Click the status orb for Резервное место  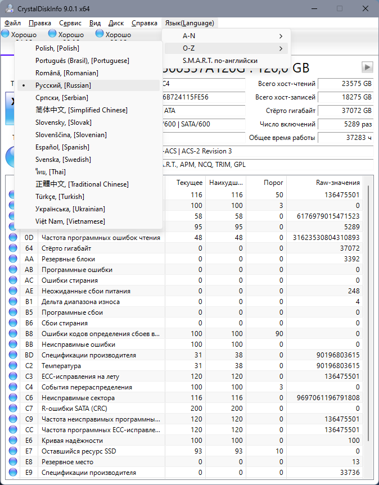tap(13, 461)
